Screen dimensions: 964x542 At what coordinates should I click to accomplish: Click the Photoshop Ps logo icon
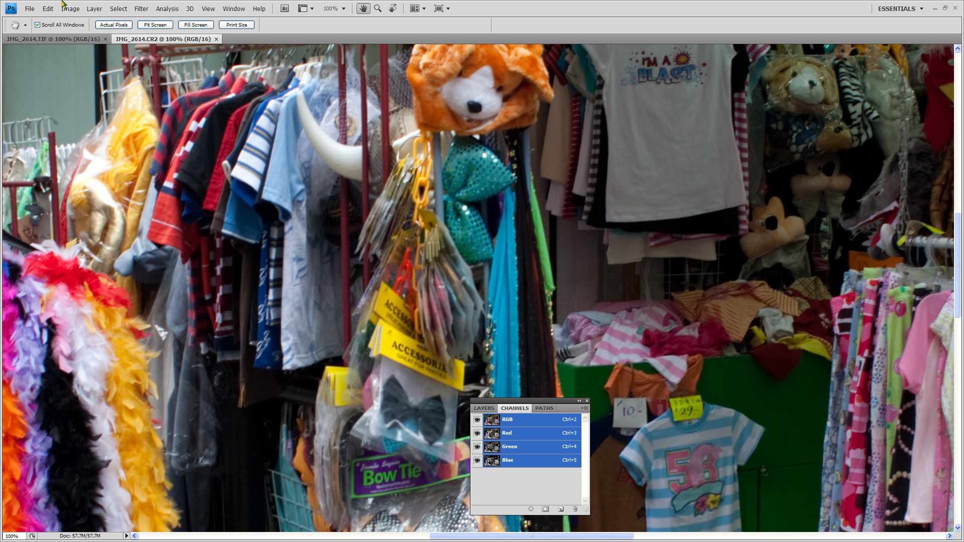coord(11,9)
